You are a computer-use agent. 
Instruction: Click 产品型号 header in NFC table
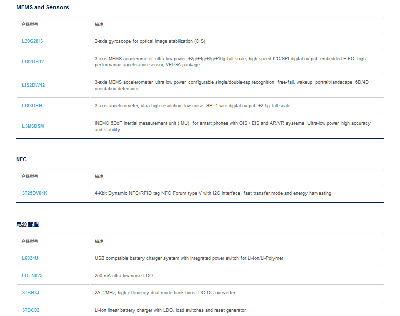30,176
